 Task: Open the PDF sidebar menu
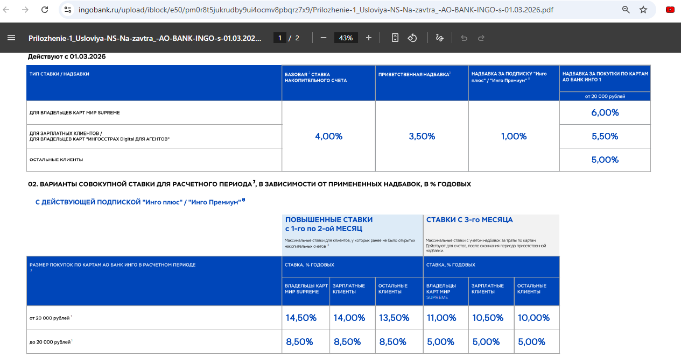(x=11, y=38)
